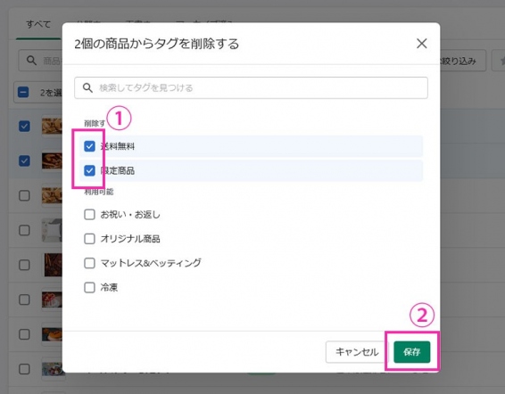This screenshot has height=394, width=505.
Task: Check the マットレス&ベッティング tag
Action: coord(89,263)
